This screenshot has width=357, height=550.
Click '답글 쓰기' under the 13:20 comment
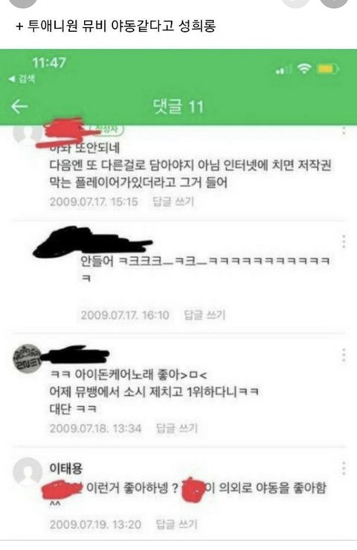coord(177,525)
